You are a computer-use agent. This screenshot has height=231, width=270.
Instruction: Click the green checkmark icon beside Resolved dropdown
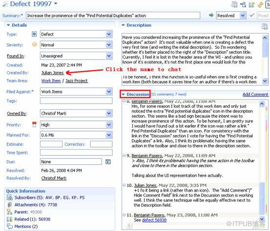pos(252,16)
